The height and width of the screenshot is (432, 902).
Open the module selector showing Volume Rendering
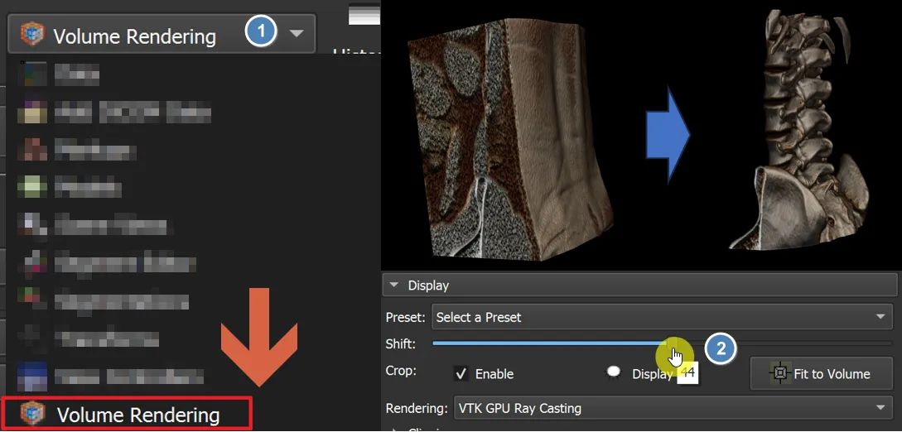(x=162, y=34)
